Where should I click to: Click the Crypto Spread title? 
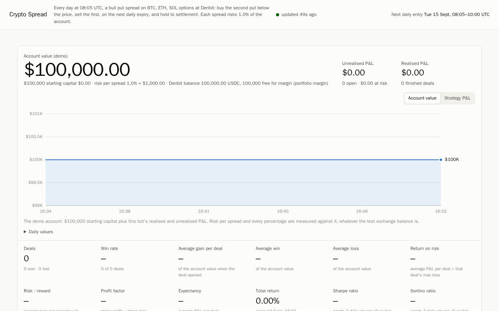click(x=28, y=14)
